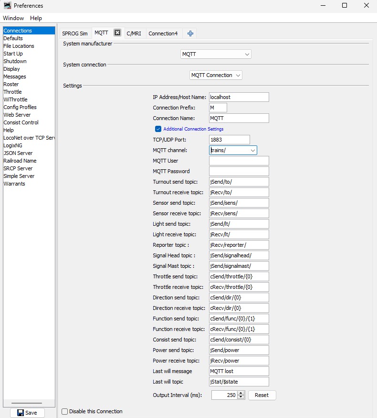Select Web Server in the sidebar
Image resolution: width=377 pixels, height=418 pixels.
17,115
